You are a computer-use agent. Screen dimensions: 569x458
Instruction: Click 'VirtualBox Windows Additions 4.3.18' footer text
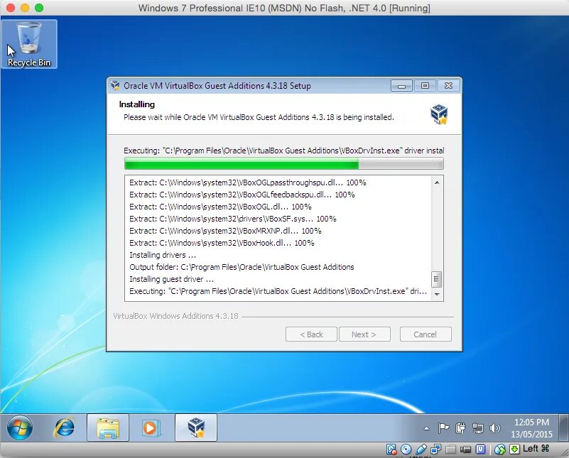pos(175,316)
